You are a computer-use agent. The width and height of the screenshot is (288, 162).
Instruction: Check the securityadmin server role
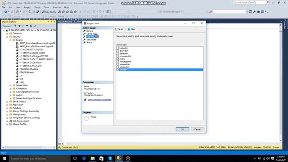click(x=118, y=62)
